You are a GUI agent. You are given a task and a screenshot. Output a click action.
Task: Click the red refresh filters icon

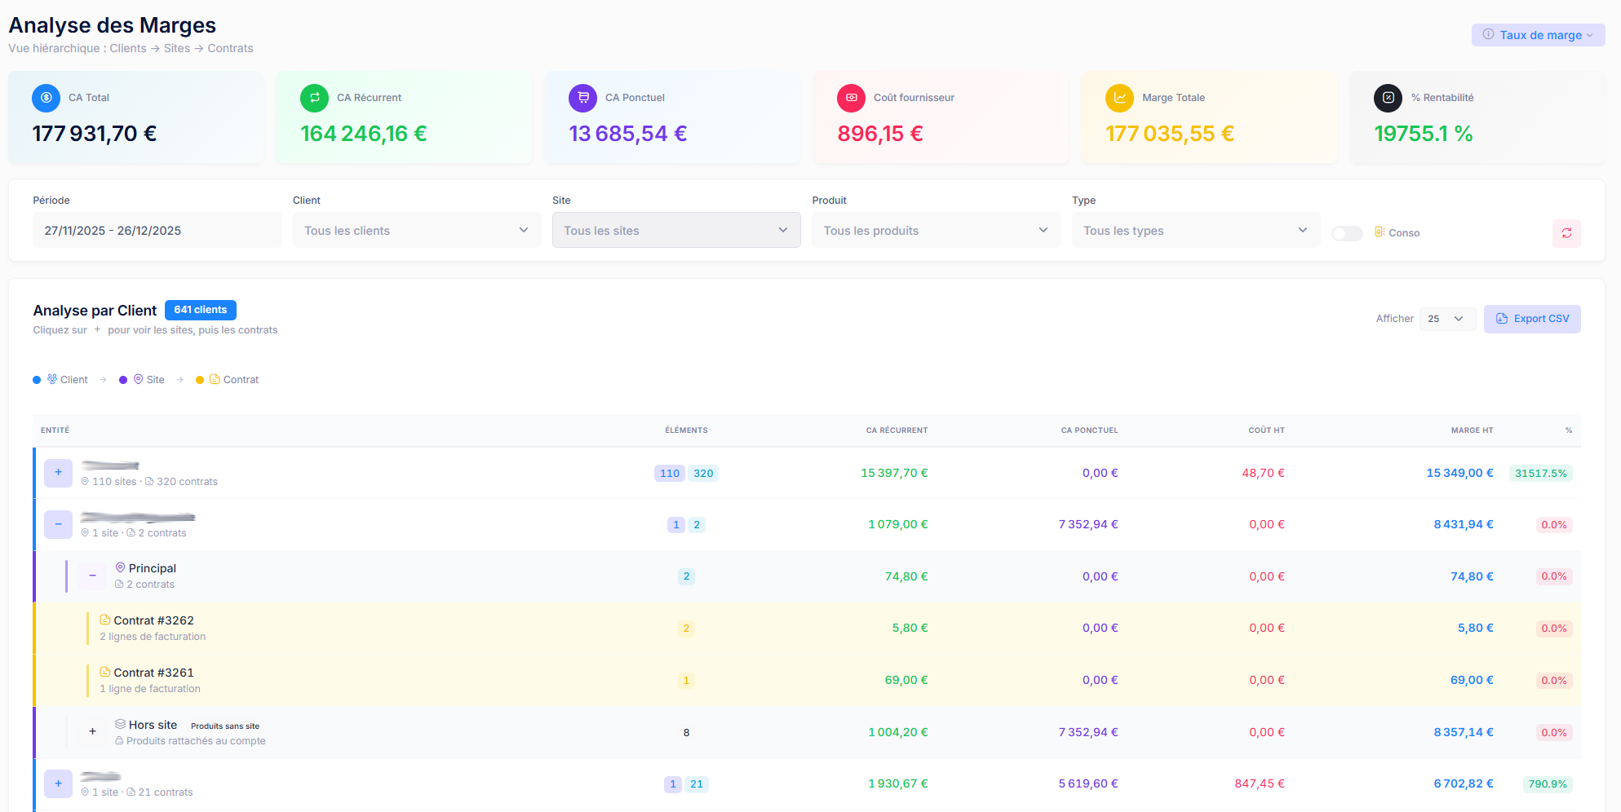pyautogui.click(x=1566, y=233)
